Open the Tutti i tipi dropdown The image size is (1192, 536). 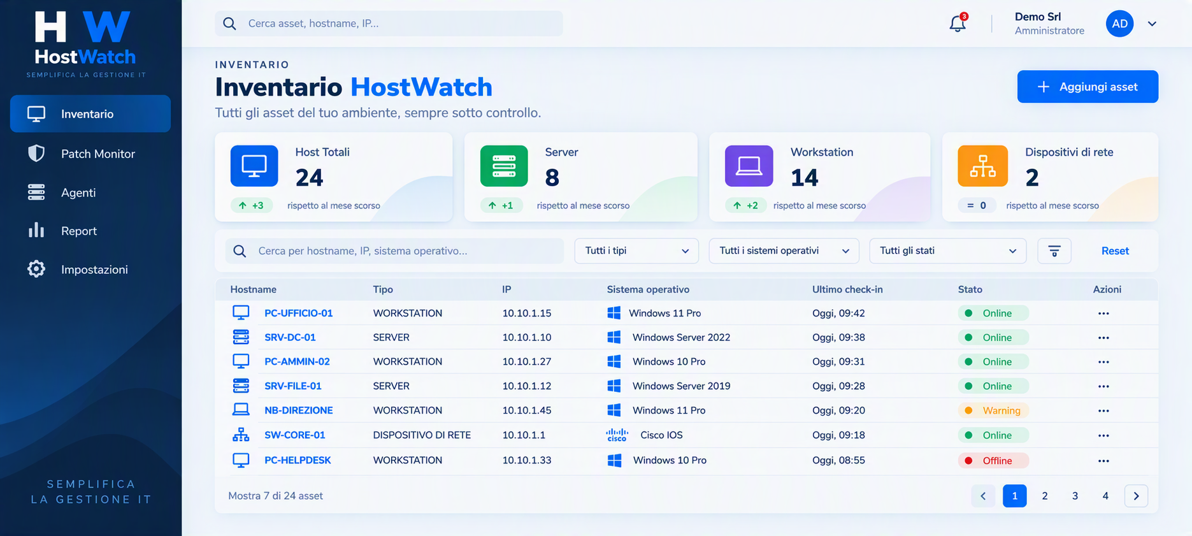click(636, 251)
